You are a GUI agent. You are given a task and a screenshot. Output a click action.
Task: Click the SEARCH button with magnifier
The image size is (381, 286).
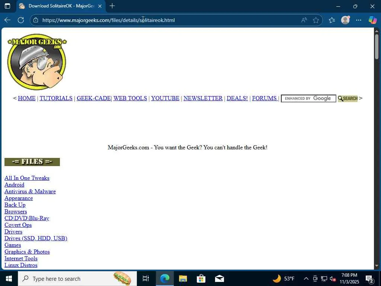[x=348, y=98]
